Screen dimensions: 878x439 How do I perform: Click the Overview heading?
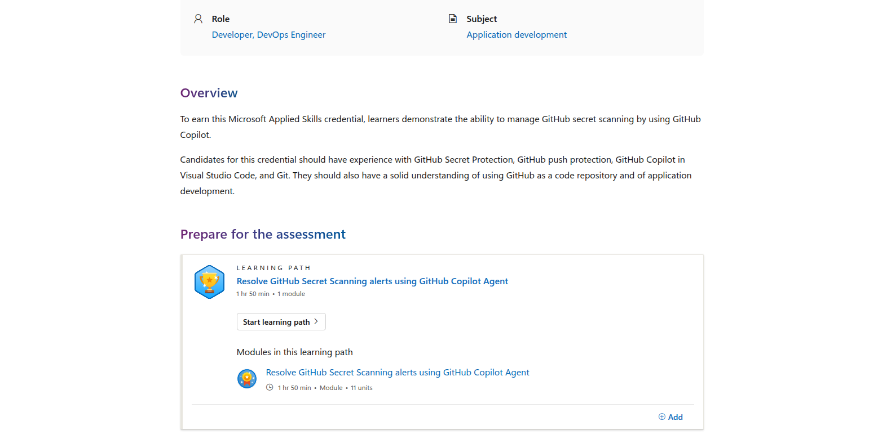point(209,93)
